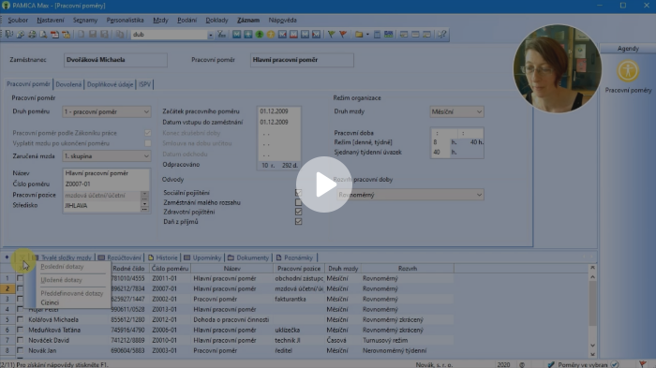Screen dimensions: 656x368
Task: Click the filter icon right of the dub box
Action: [x=221, y=35]
